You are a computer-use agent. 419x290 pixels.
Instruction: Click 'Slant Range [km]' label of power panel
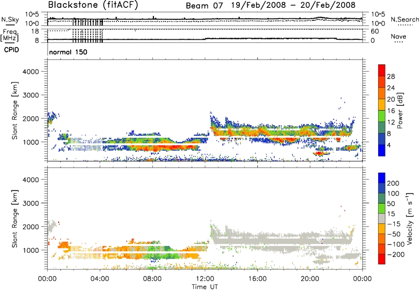pos(15,110)
